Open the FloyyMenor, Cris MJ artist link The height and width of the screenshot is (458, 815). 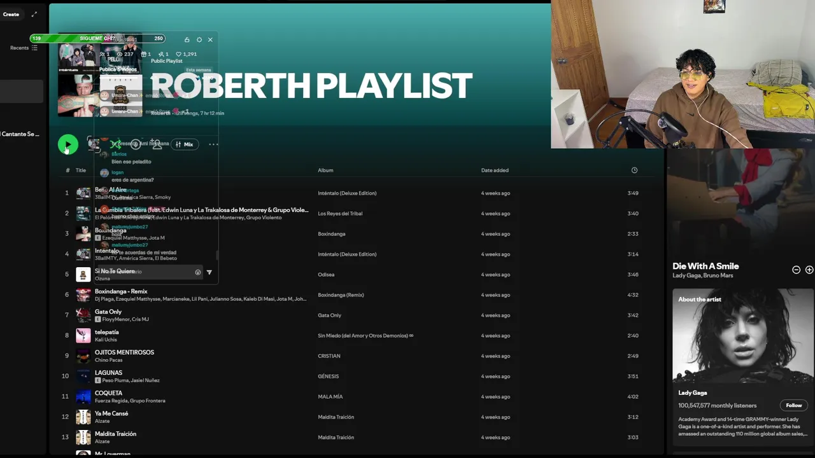(x=125, y=319)
